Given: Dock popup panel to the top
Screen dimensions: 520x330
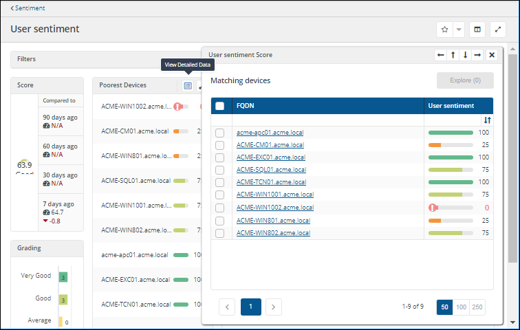Looking at the screenshot, I should 453,55.
